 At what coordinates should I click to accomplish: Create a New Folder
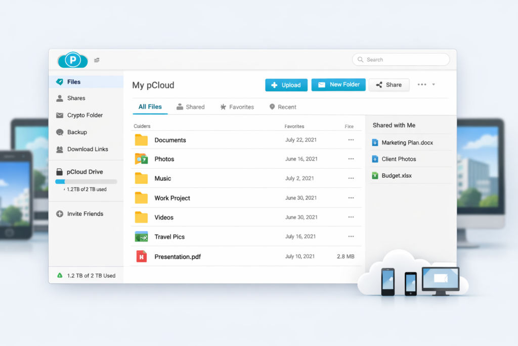tap(338, 85)
